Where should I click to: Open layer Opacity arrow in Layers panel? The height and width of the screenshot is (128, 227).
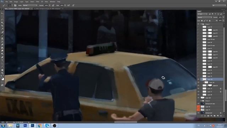tap(223, 17)
